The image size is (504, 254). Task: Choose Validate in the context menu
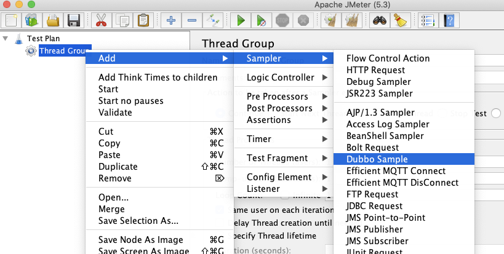pos(159,113)
